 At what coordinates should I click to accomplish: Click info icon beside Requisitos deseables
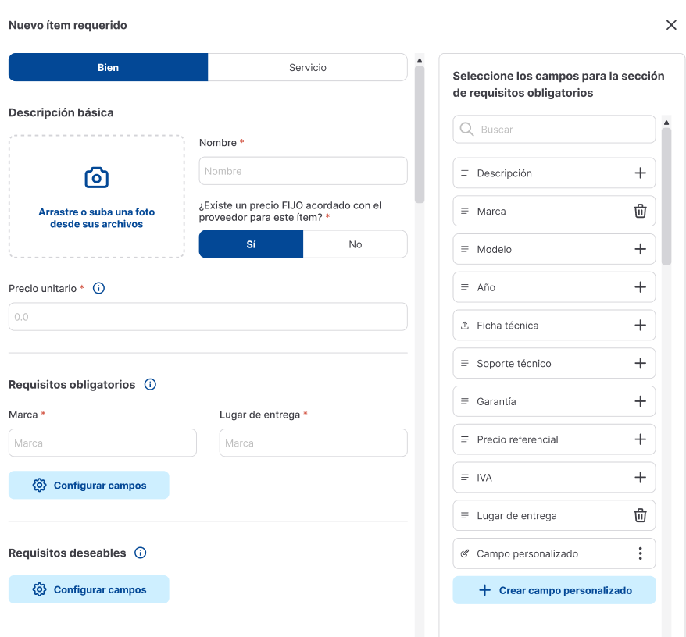point(141,553)
